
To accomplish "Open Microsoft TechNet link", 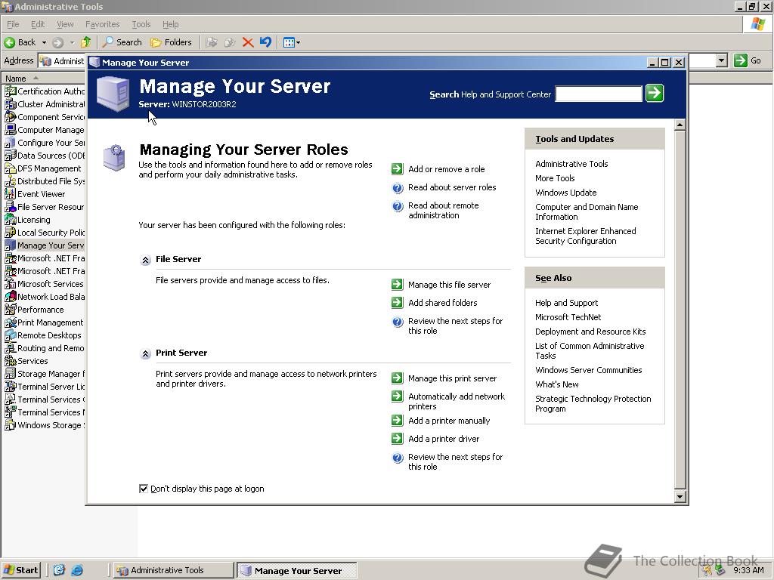I will pyautogui.click(x=568, y=317).
